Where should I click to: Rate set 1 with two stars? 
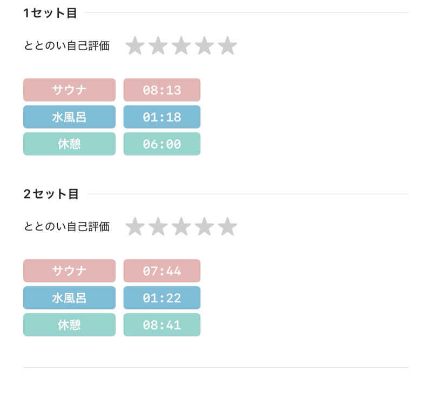[158, 46]
